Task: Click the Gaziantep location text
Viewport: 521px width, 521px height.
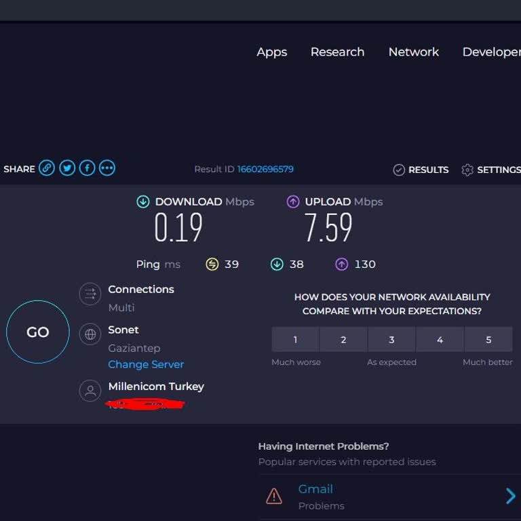Action: pyautogui.click(x=134, y=348)
